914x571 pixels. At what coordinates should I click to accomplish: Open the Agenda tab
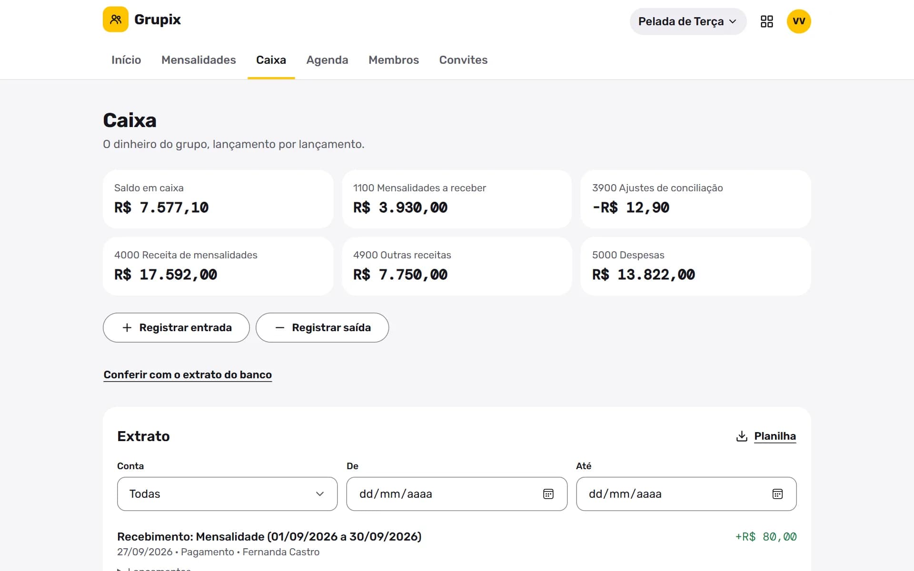(327, 60)
